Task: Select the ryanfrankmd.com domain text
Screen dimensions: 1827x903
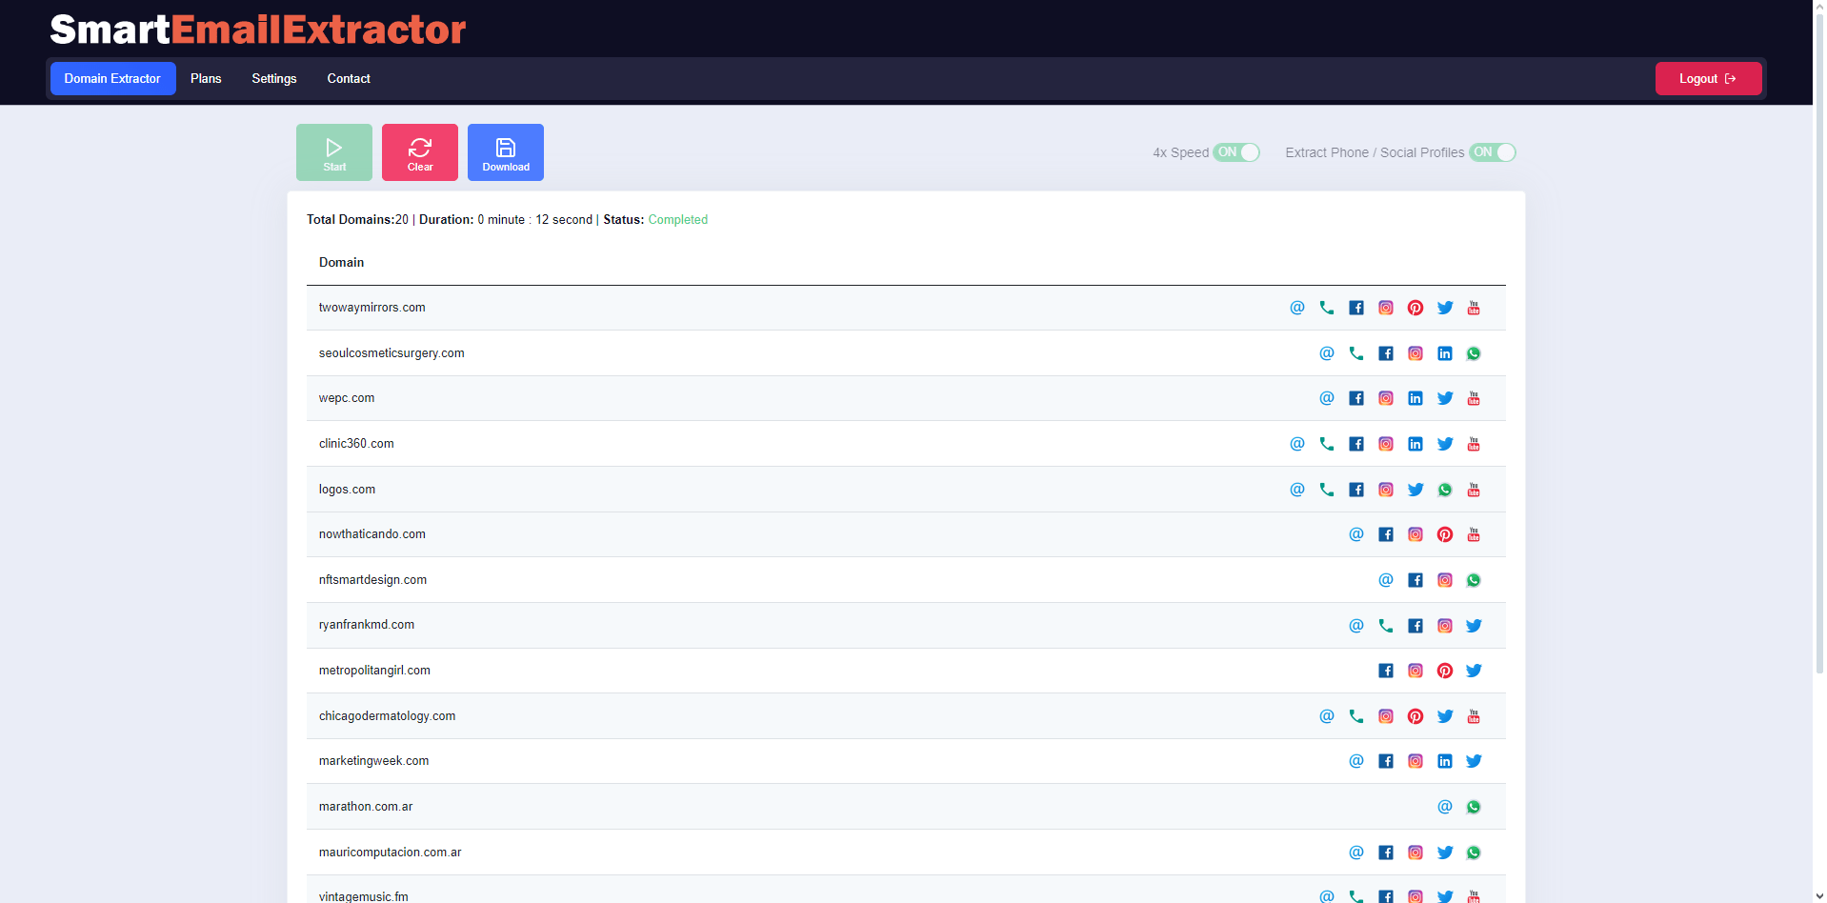Action: click(x=367, y=625)
